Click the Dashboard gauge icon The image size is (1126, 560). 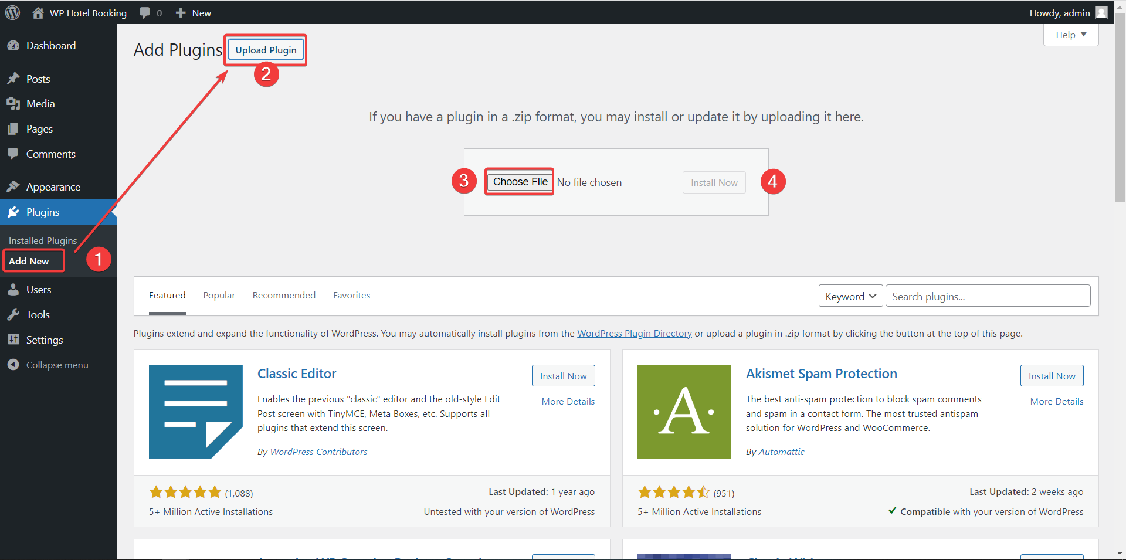(13, 45)
